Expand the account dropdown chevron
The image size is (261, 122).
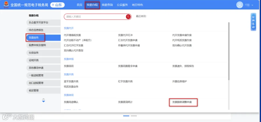[252, 5]
